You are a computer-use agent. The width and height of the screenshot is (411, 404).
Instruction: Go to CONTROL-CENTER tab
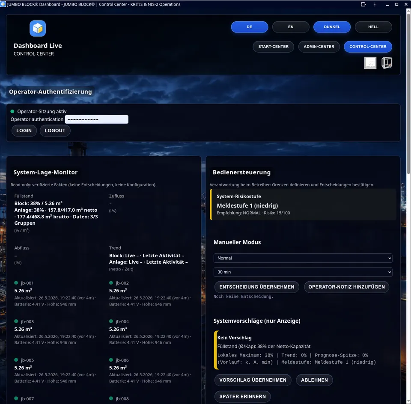click(x=368, y=47)
